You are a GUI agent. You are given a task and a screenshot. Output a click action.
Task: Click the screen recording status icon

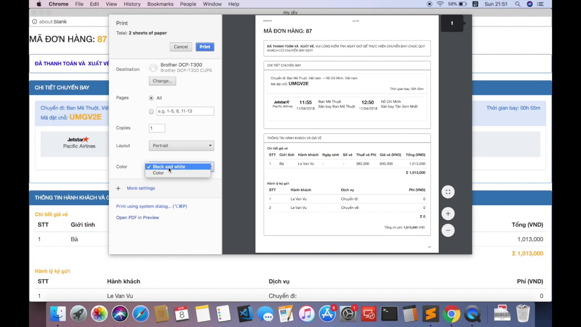click(429, 4)
